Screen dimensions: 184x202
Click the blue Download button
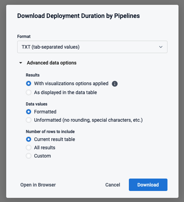tap(148, 185)
